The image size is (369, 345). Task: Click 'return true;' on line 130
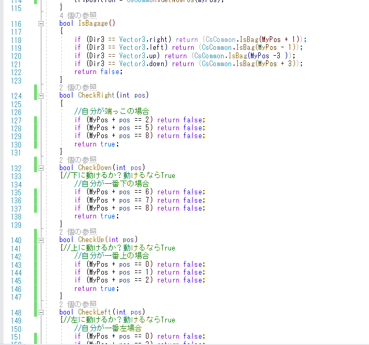(x=97, y=144)
